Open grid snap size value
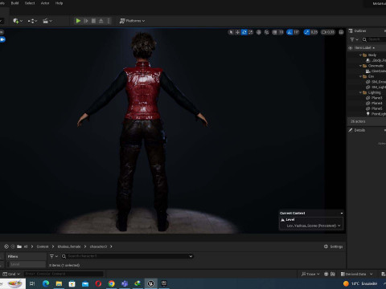Image resolution: width=386 pixels, height=289 pixels. pyautogui.click(x=281, y=32)
